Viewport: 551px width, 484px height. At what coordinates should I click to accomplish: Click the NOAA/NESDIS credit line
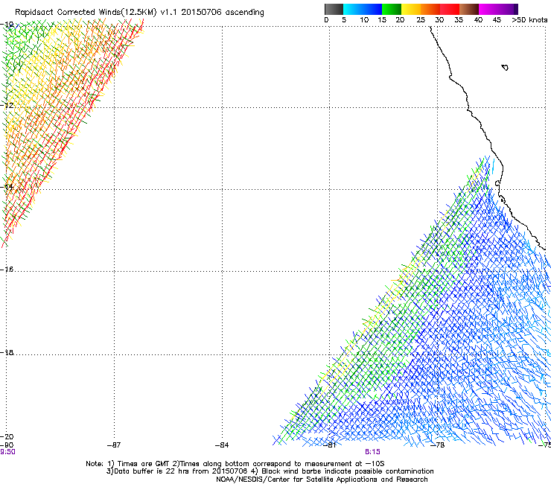click(322, 480)
